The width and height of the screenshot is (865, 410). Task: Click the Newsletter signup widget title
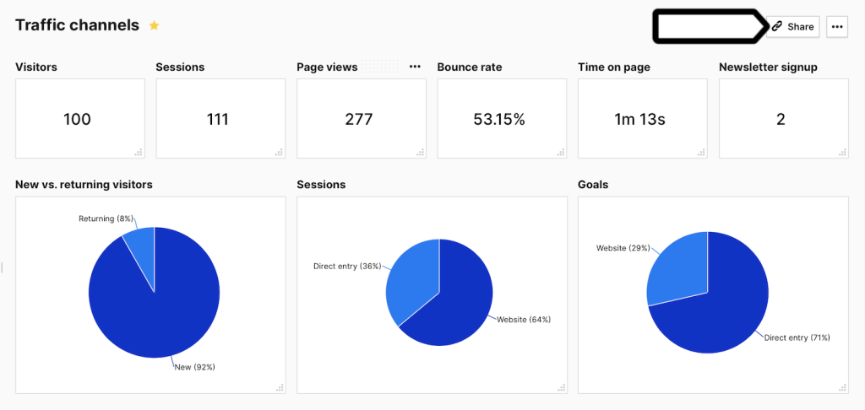point(769,67)
